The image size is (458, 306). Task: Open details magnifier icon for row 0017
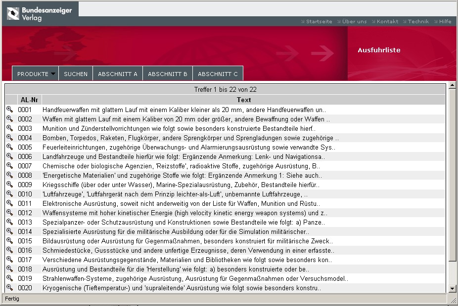[9, 260]
